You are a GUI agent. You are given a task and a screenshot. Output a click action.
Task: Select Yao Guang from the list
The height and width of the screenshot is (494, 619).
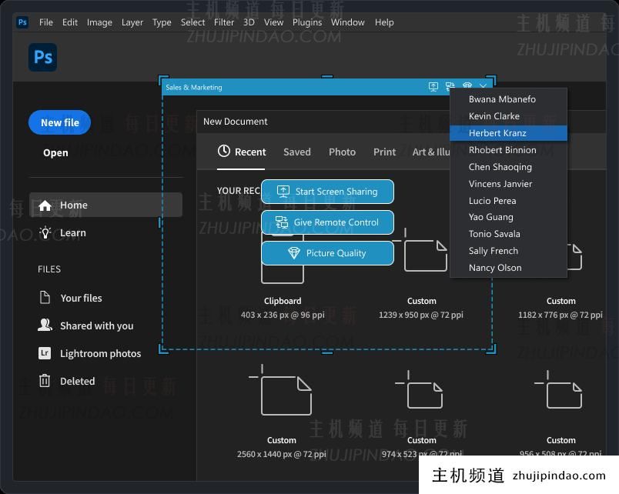[508, 217]
